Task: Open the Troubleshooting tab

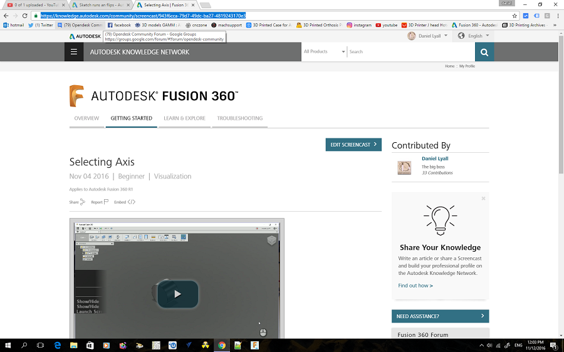Action: (x=239, y=118)
